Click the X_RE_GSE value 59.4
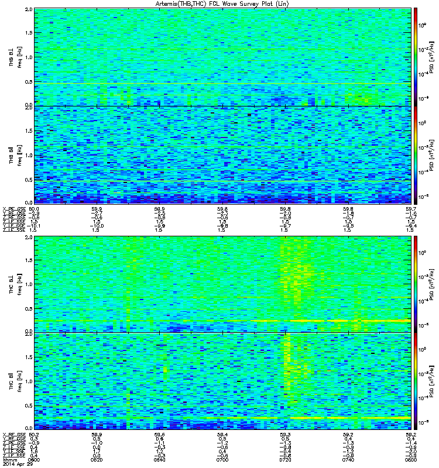This screenshot has height=468, width=439. coord(222,435)
